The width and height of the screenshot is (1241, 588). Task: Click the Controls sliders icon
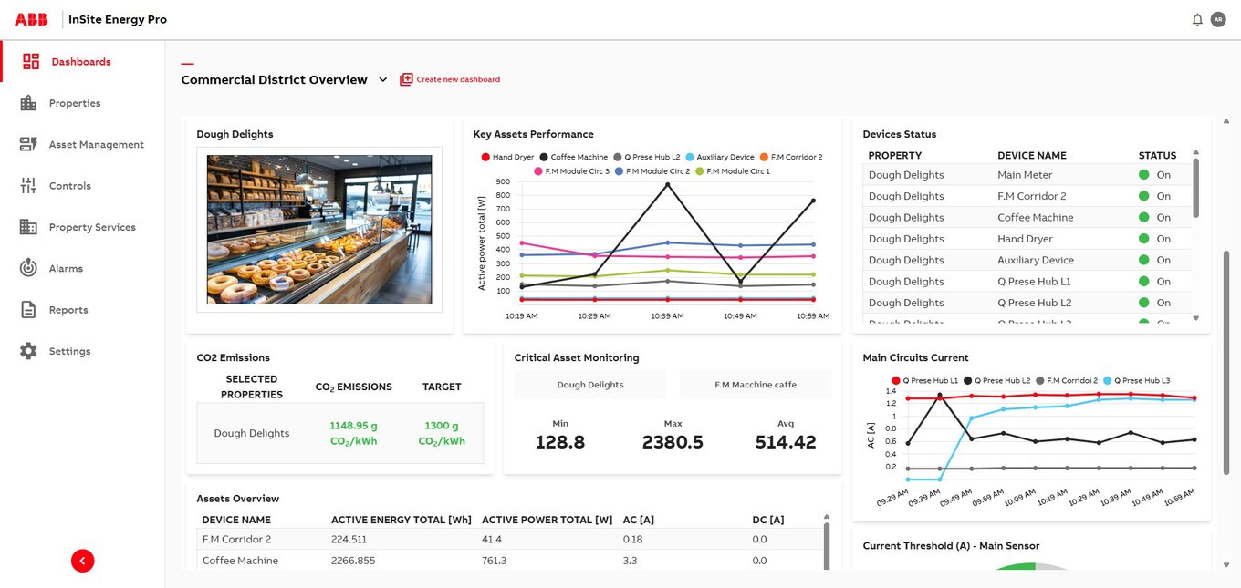tap(28, 185)
